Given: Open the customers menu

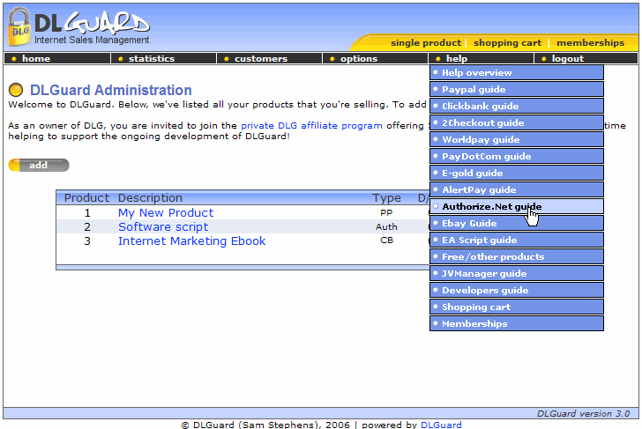Looking at the screenshot, I should point(270,58).
